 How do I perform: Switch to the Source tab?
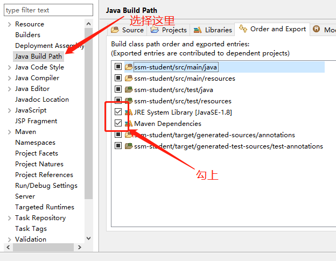127,30
